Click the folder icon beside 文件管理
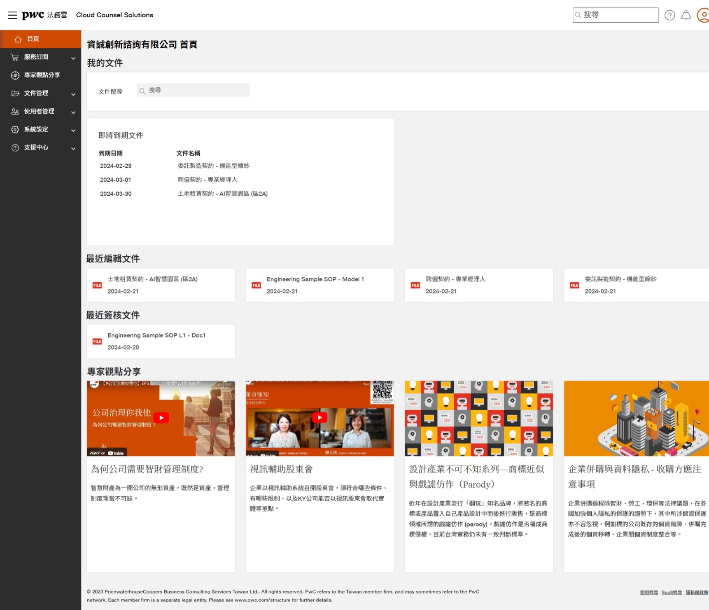Screen dimensions: 709x610 tap(15, 93)
